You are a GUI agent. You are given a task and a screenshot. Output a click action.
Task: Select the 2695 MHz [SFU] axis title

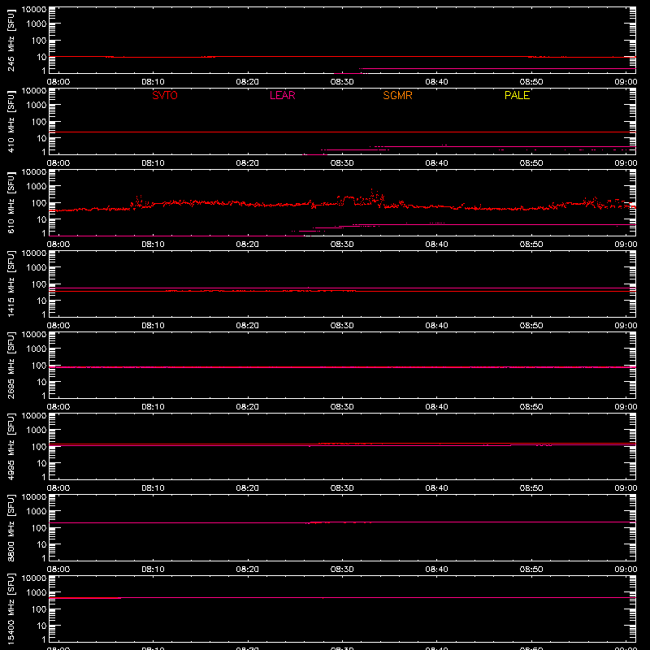[x=11, y=365]
